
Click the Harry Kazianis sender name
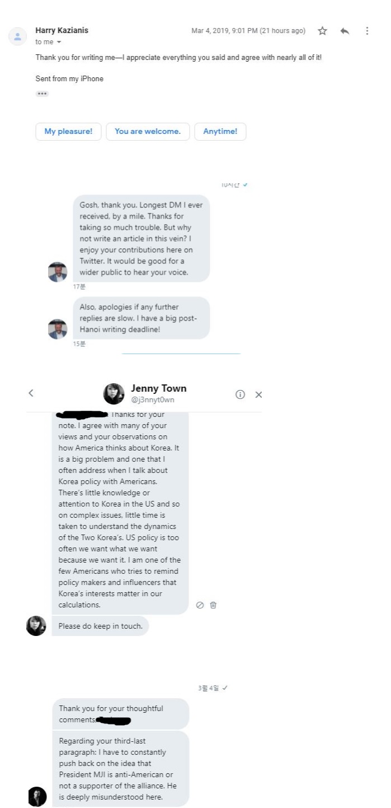(x=62, y=30)
